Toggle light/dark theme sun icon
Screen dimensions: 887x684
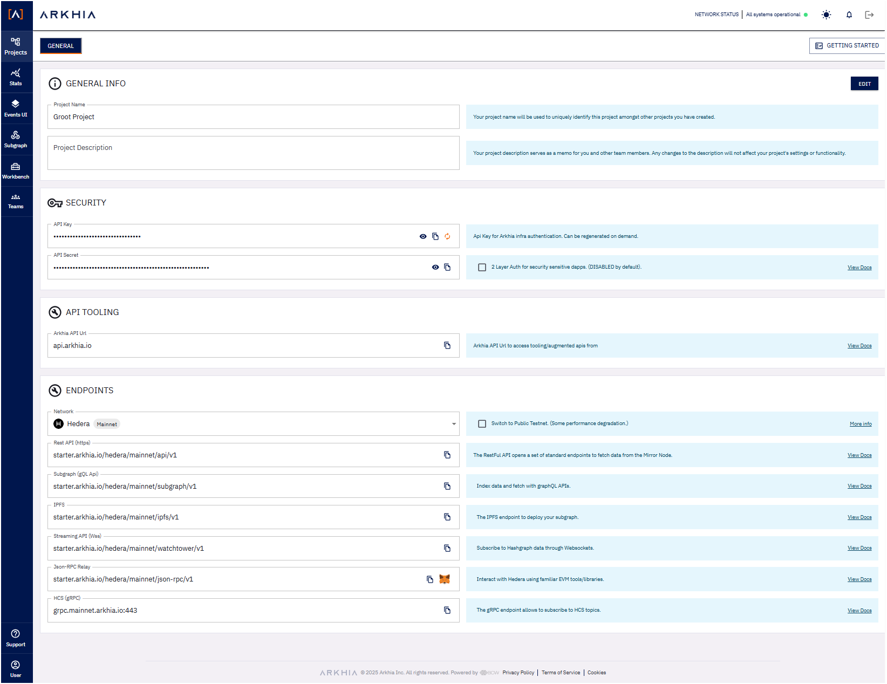click(826, 15)
